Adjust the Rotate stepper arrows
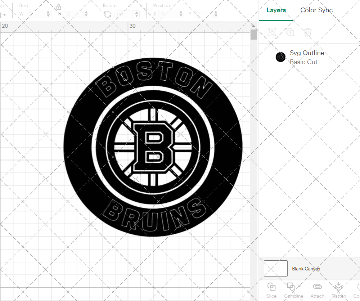360x301 pixels. click(136, 14)
